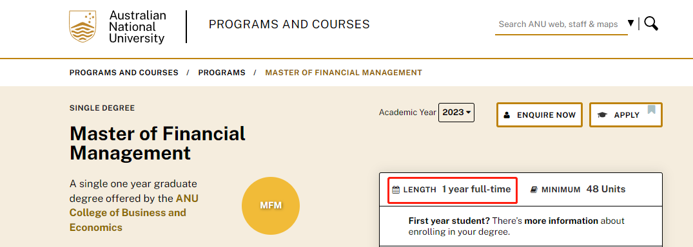This screenshot has height=247, width=693.
Task: Click the book icon beside Minimum
Action: [x=534, y=190]
